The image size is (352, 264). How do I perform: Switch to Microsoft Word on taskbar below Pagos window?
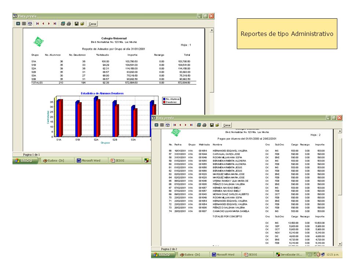click(225, 254)
